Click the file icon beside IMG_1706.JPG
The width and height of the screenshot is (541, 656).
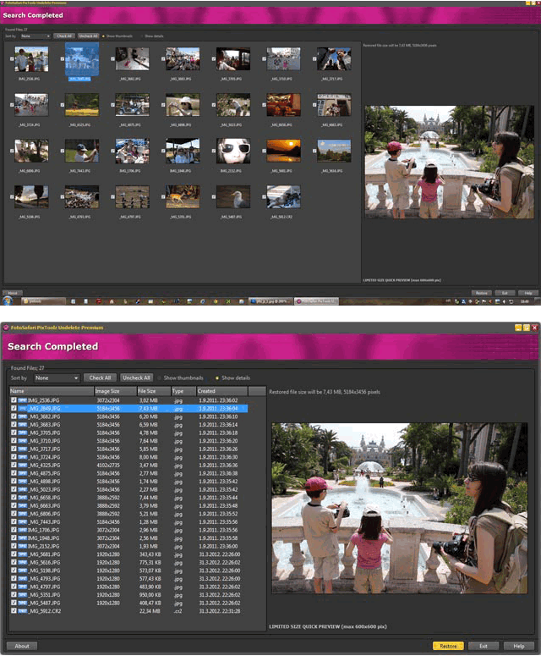[x=22, y=530]
